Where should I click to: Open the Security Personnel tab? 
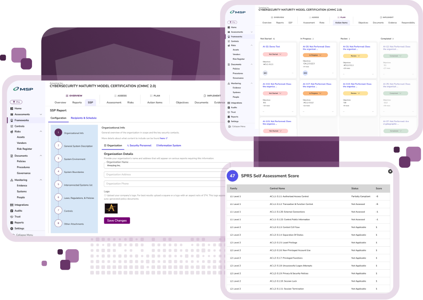pyautogui.click(x=139, y=146)
